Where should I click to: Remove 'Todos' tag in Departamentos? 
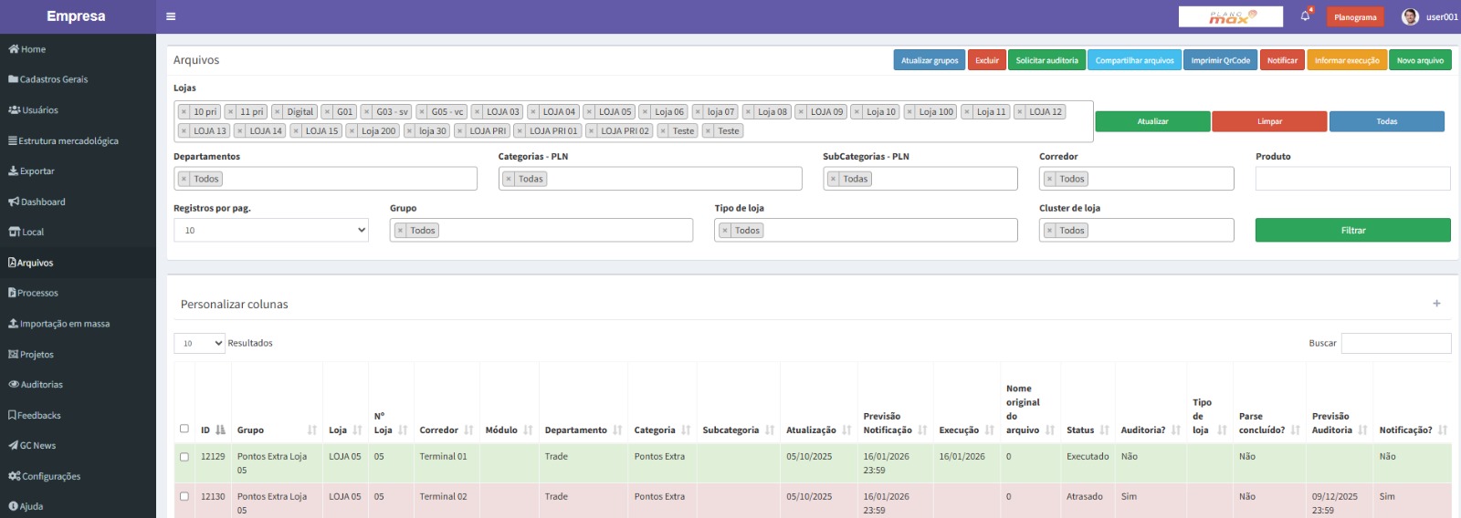coord(184,180)
